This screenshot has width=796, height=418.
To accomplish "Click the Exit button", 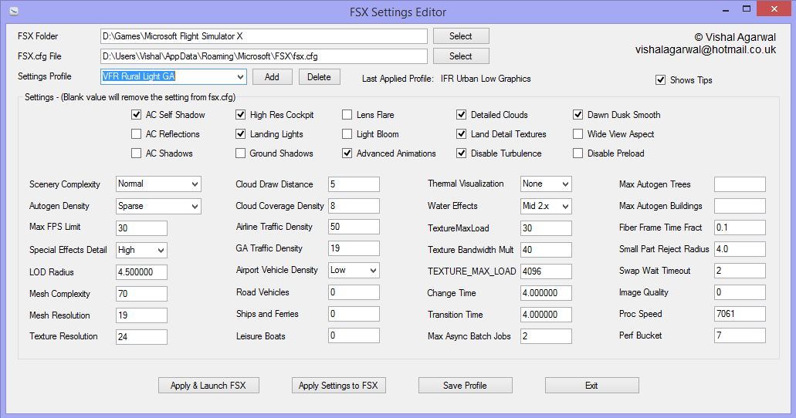I will [592, 386].
